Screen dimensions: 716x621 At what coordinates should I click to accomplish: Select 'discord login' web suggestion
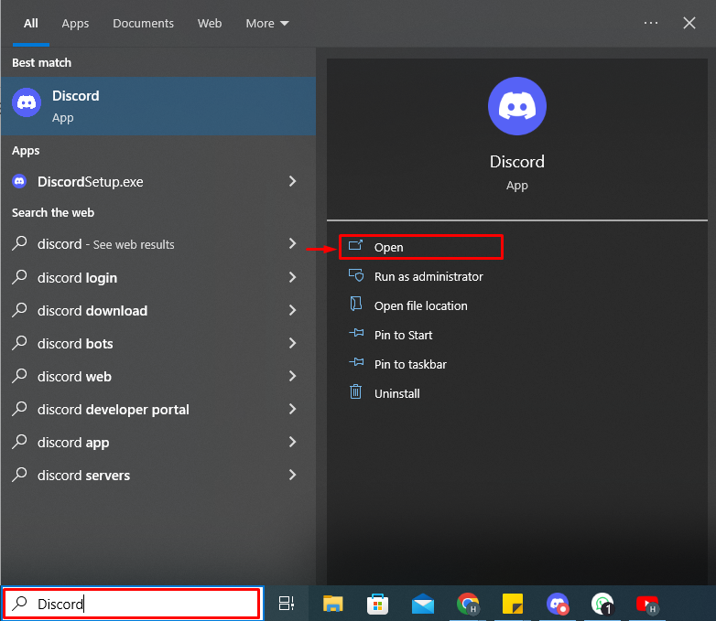pos(77,278)
